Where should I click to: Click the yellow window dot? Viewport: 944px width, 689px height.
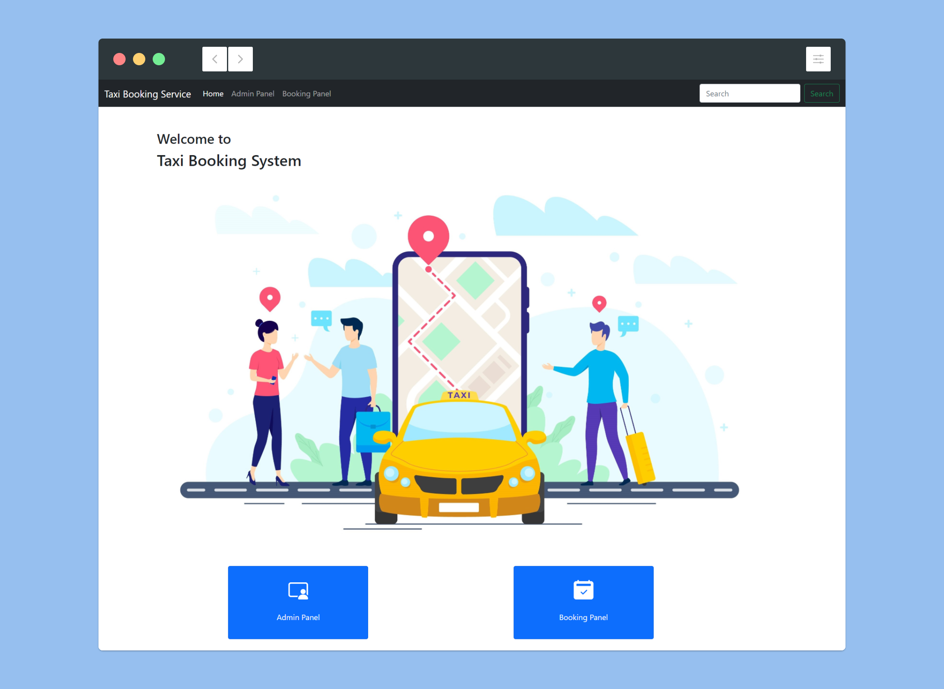pyautogui.click(x=139, y=59)
